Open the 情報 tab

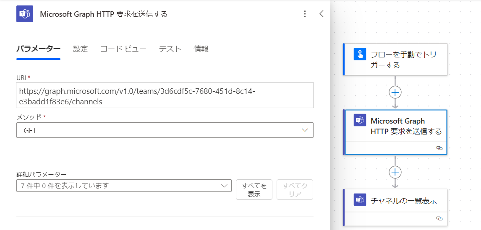(201, 49)
